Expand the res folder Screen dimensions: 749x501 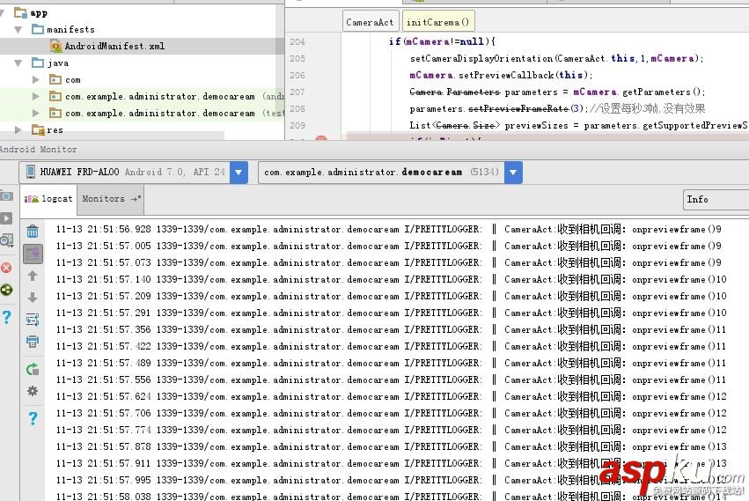coord(18,130)
